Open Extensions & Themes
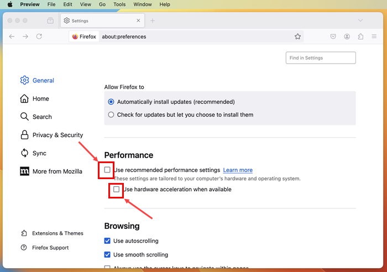Image resolution: width=387 pixels, height=272 pixels. pyautogui.click(x=52, y=233)
